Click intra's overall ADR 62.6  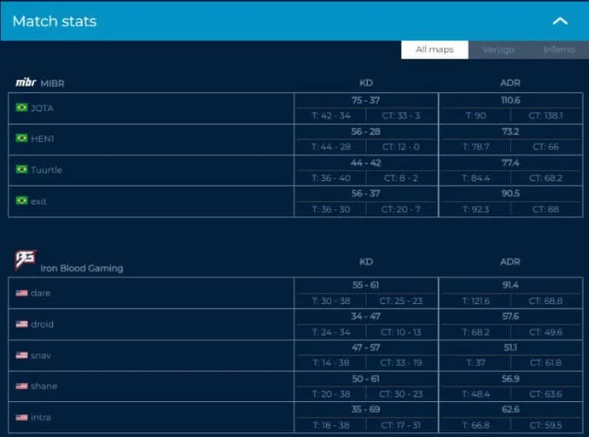pos(510,409)
